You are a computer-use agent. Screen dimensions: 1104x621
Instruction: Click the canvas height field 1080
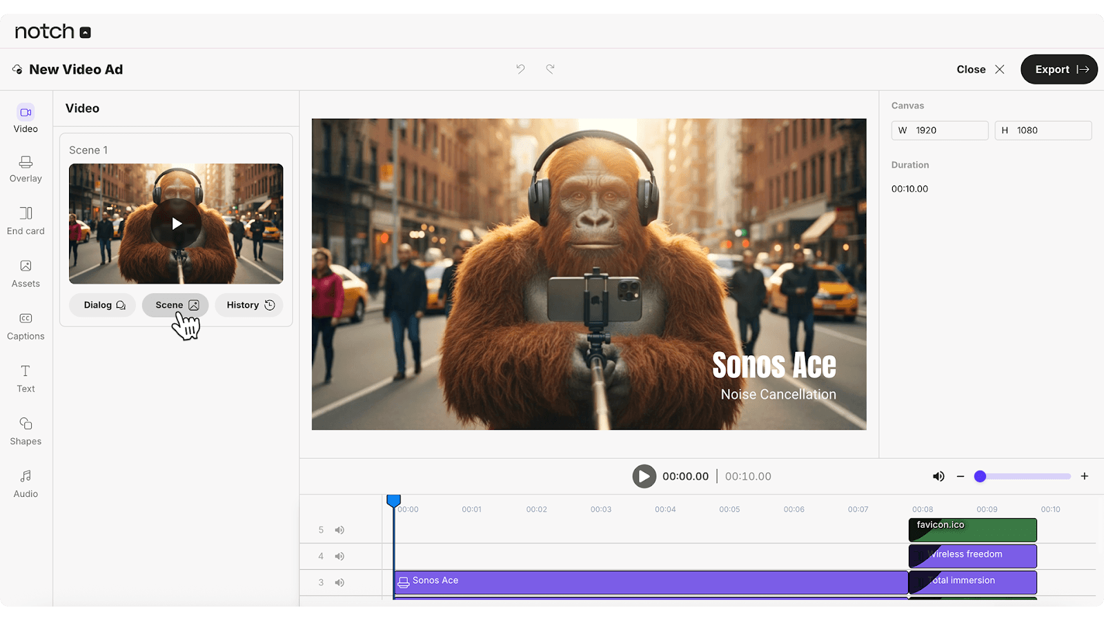pyautogui.click(x=1043, y=130)
